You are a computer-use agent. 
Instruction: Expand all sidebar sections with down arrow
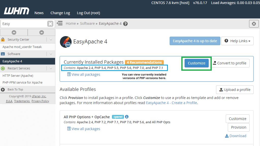(42, 33)
